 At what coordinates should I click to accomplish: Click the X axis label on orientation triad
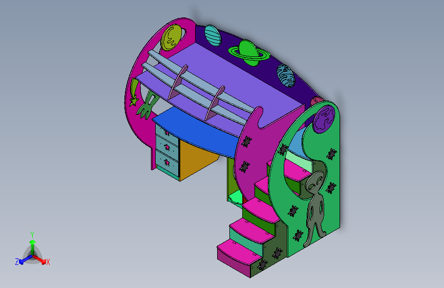(x=48, y=262)
